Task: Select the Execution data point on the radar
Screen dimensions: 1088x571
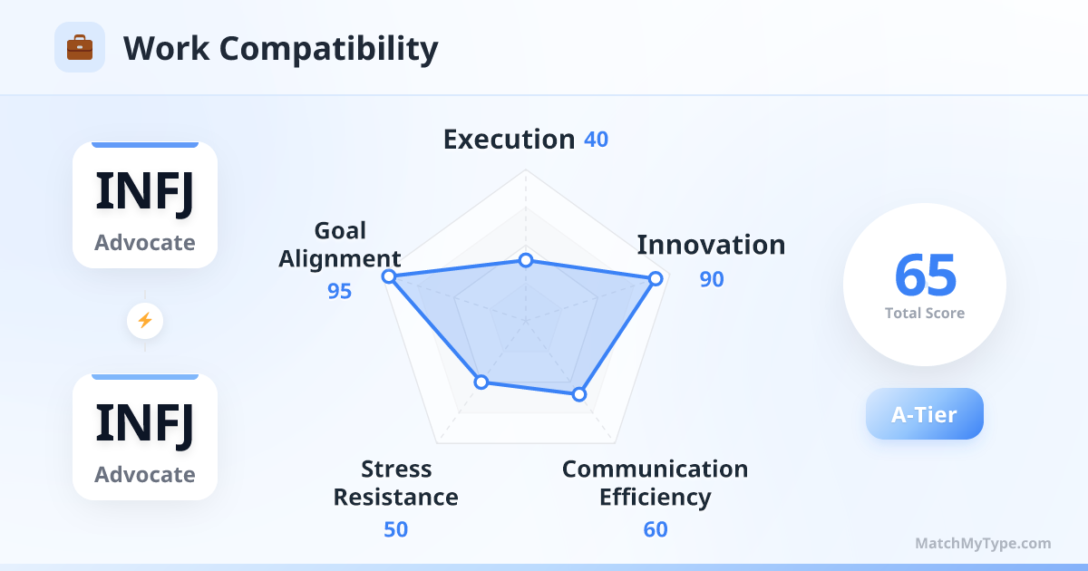Action: click(525, 260)
